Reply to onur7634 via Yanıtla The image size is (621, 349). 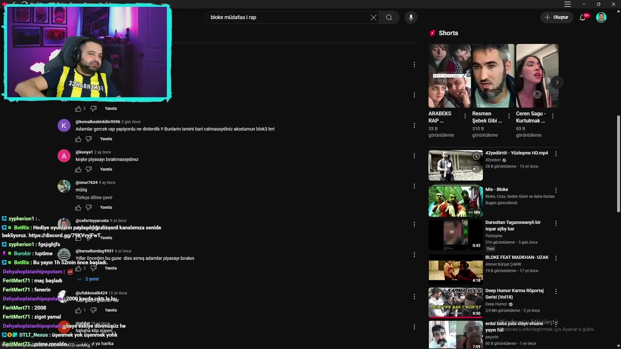pyautogui.click(x=106, y=207)
